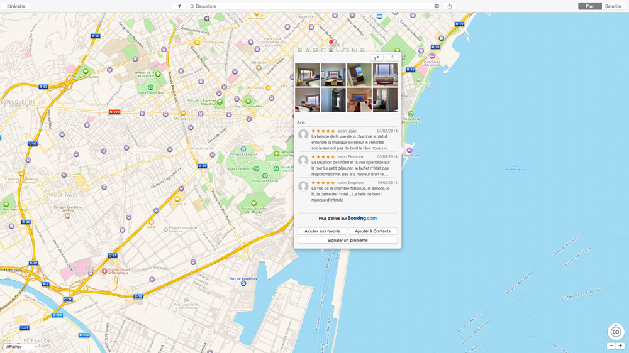The width and height of the screenshot is (629, 353).
Task: Click the directions arrow in the hotel popup
Action: [x=377, y=58]
